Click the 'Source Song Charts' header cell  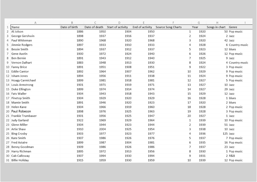click(x=173, y=27)
